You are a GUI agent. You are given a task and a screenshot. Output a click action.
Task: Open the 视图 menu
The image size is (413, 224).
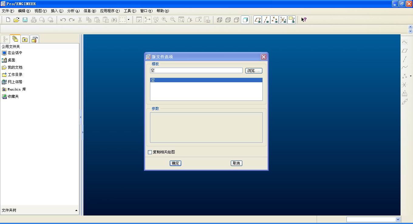41,11
